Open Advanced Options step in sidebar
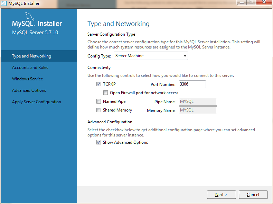 click(x=29, y=90)
